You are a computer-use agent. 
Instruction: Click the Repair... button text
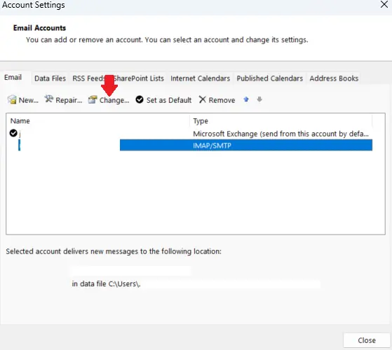click(69, 100)
